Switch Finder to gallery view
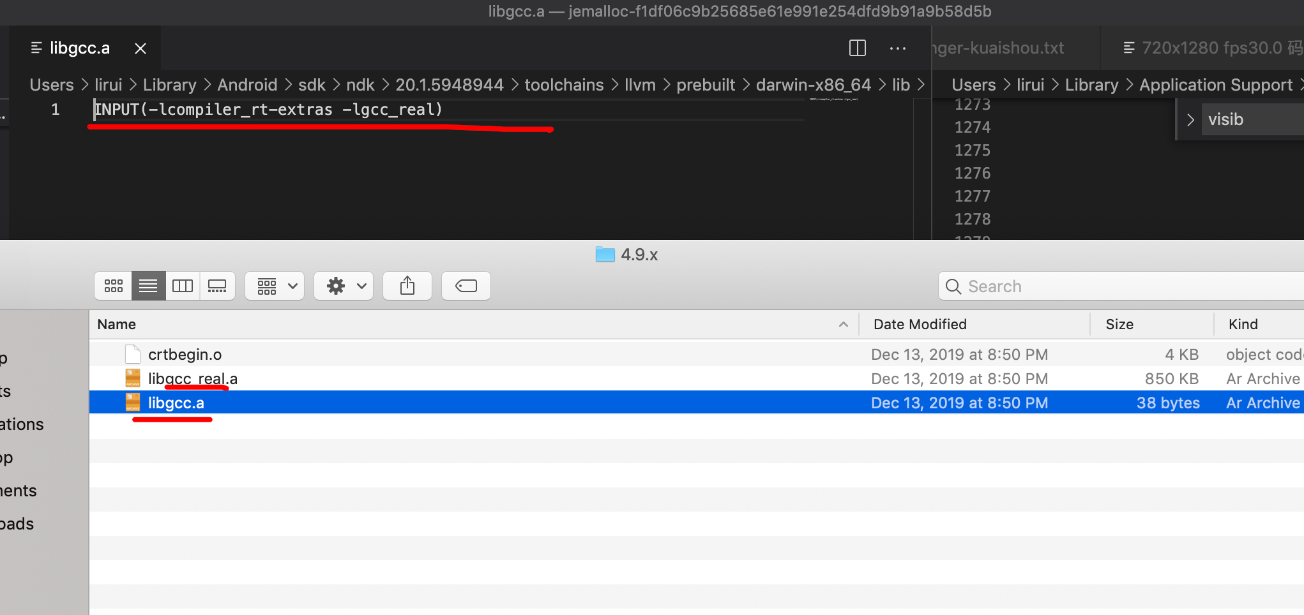Image resolution: width=1304 pixels, height=615 pixels. click(217, 286)
